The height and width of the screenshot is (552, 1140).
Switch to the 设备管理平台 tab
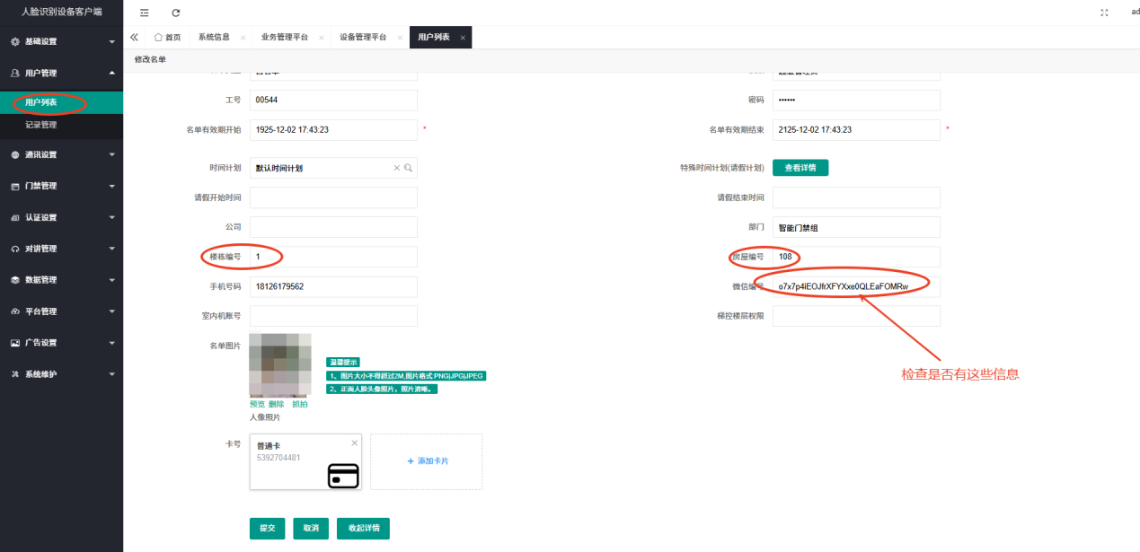tap(363, 38)
